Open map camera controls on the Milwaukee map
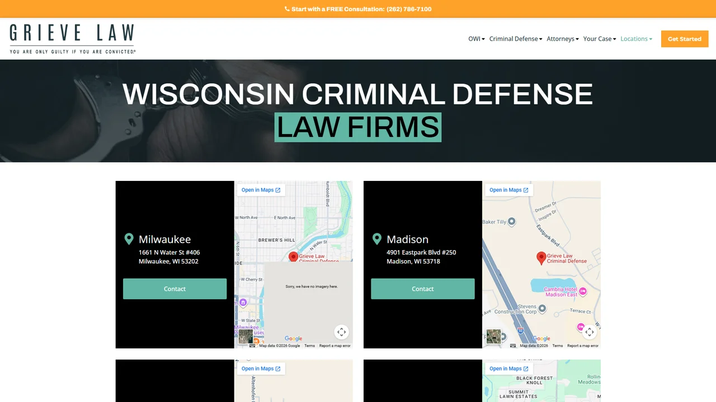The width and height of the screenshot is (716, 402). 342,332
